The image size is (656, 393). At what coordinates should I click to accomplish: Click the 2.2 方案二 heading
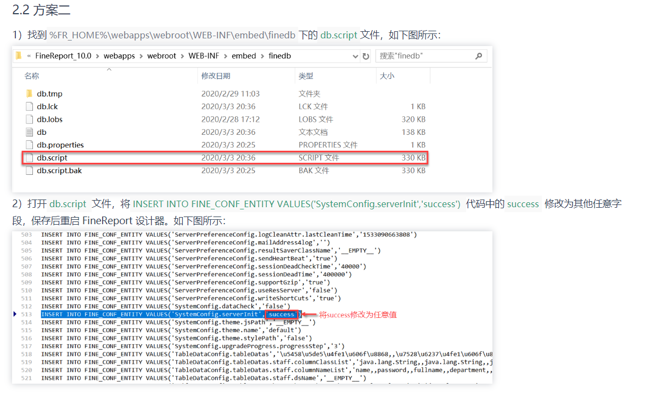[x=41, y=10]
